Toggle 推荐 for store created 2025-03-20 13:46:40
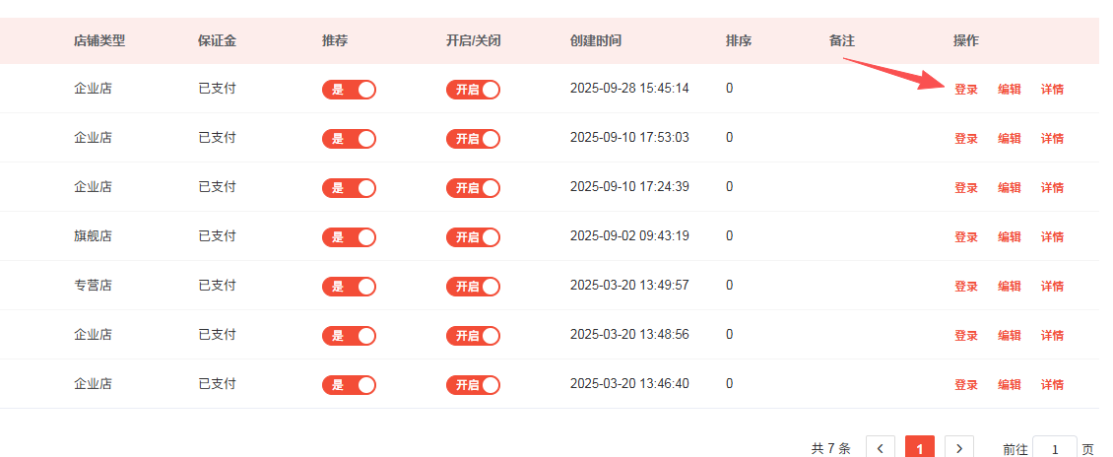This screenshot has height=457, width=1113. 349,385
